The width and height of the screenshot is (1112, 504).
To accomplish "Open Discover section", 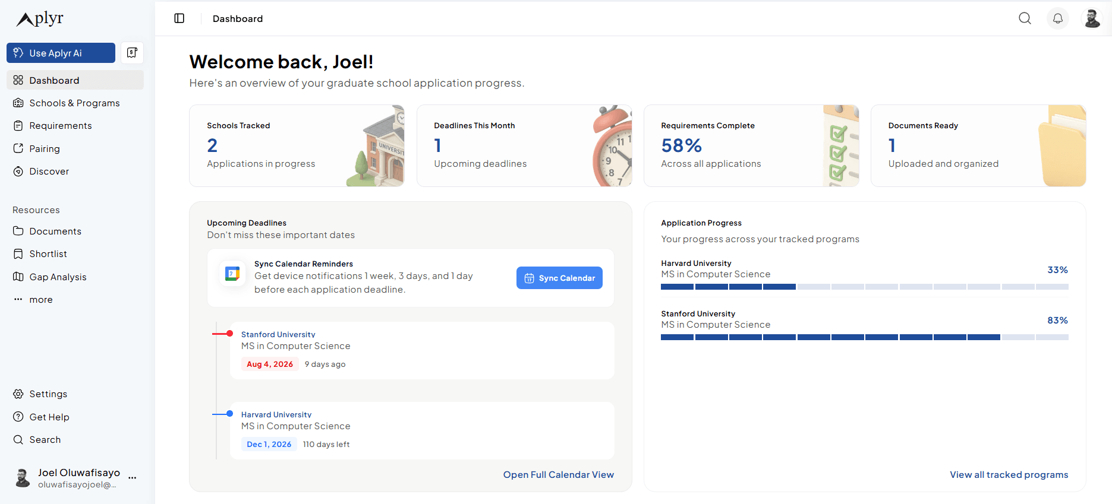I will pos(75,172).
